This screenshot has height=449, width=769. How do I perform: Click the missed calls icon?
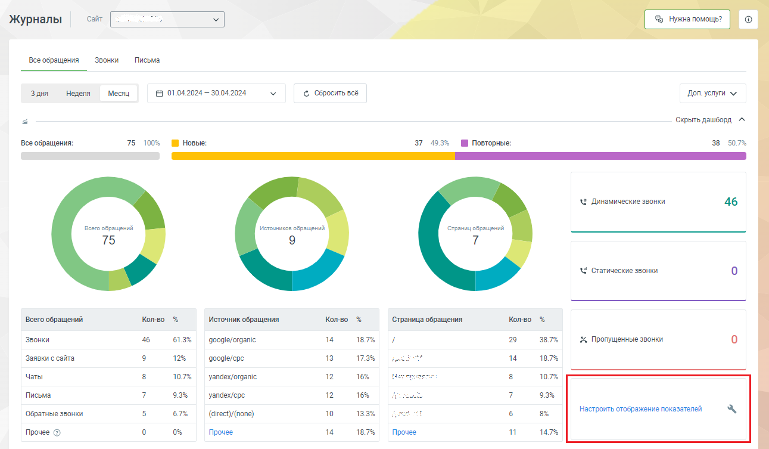click(583, 339)
